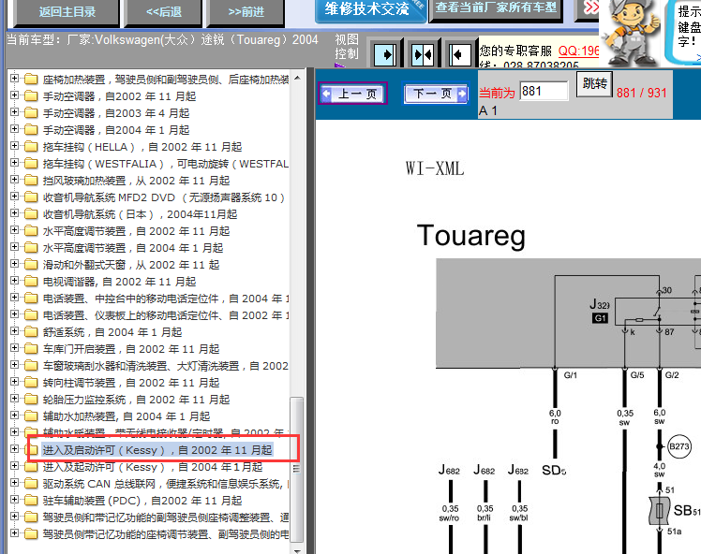
Task: Select 舒适系统, 自2004年1月起
Action: point(112,332)
